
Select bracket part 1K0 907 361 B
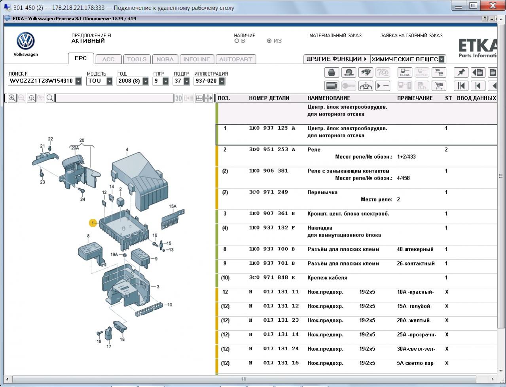(356, 217)
